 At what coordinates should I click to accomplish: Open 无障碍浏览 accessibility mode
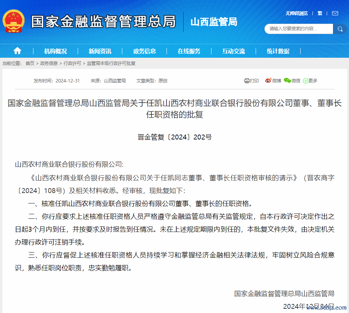(296, 13)
